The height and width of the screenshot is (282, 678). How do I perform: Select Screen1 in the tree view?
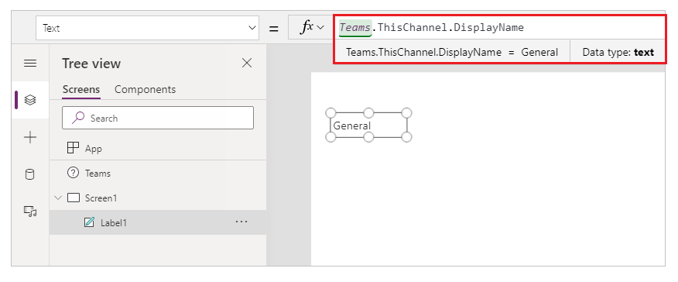[158, 198]
